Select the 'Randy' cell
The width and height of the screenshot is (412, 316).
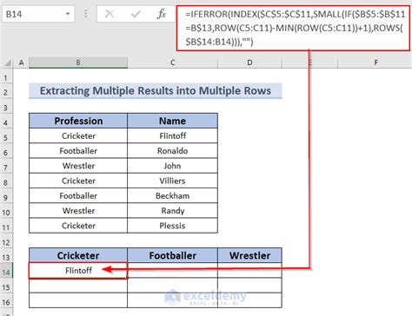[173, 211]
